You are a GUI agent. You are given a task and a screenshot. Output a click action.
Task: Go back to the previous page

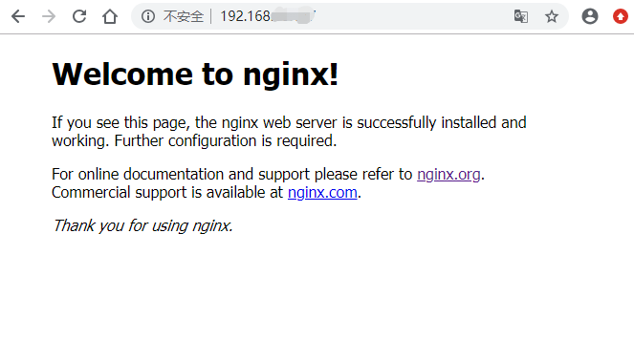tap(18, 16)
